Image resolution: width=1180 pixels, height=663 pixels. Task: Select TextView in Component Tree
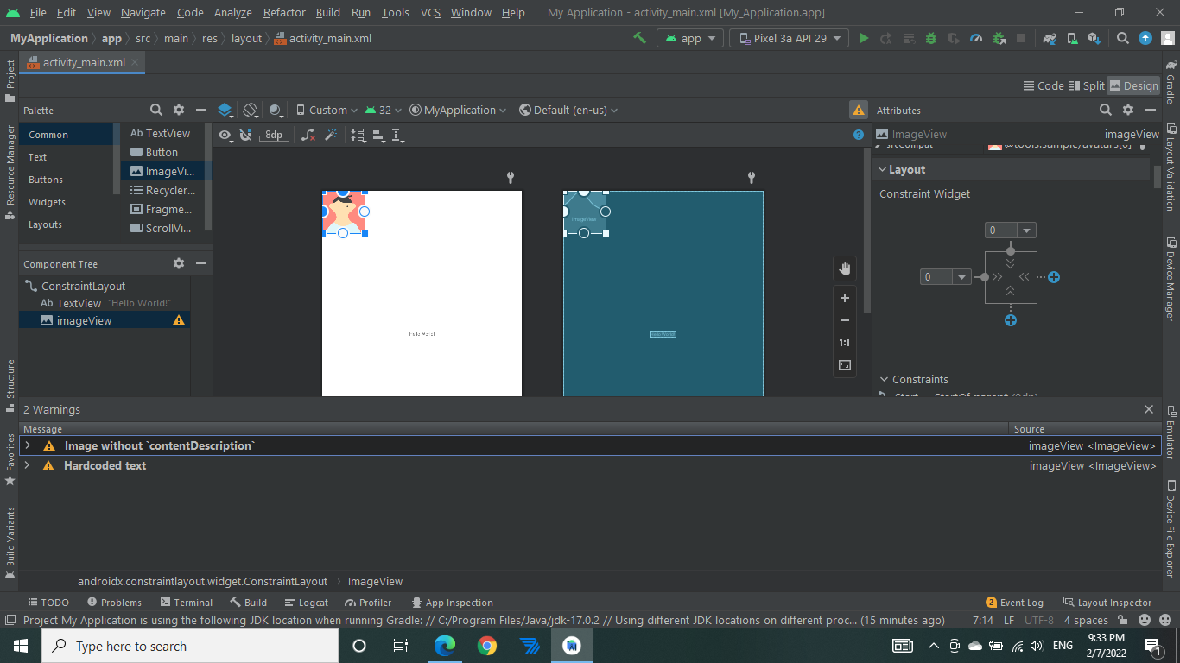pos(105,303)
